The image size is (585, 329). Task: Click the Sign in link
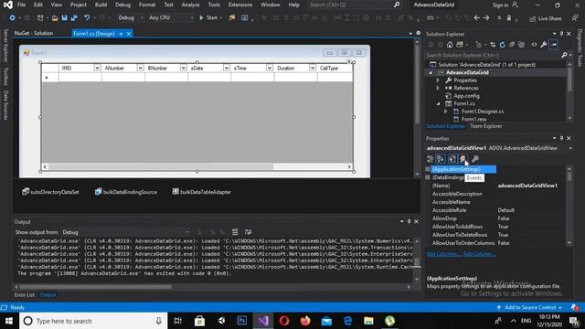pos(500,5)
